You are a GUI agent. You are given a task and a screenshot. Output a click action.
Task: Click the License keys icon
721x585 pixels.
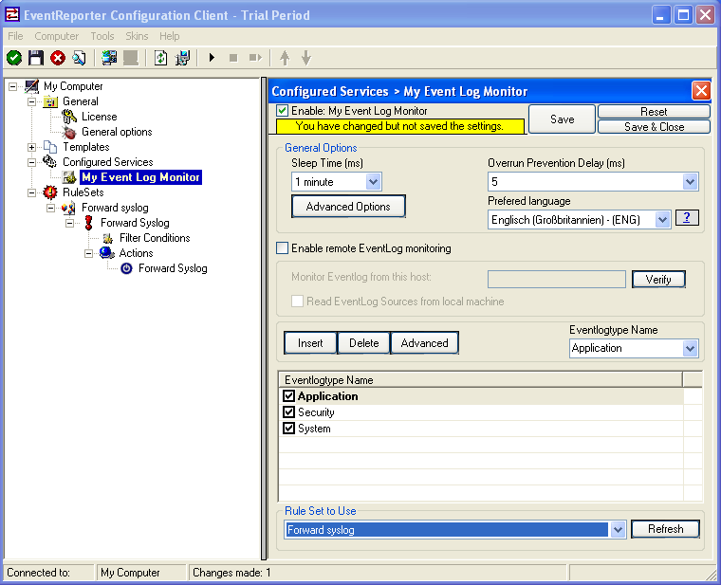click(69, 117)
